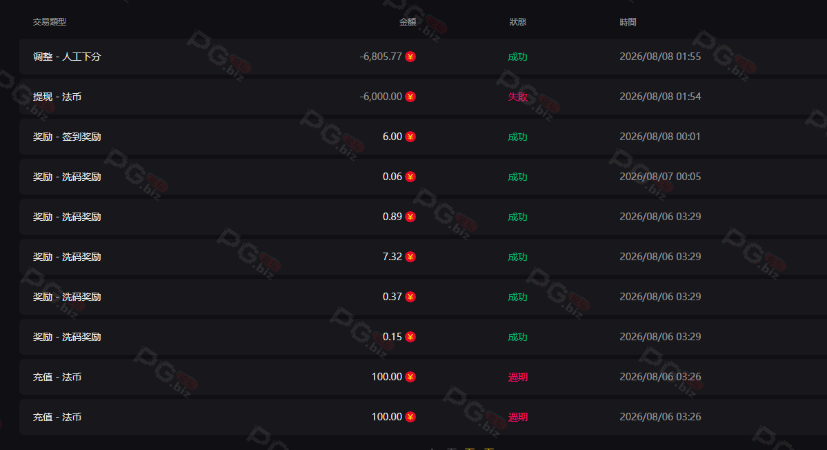The width and height of the screenshot is (827, 450).
Task: Open the 奖励 - 签到奖励 transaction row
Action: 423,137
